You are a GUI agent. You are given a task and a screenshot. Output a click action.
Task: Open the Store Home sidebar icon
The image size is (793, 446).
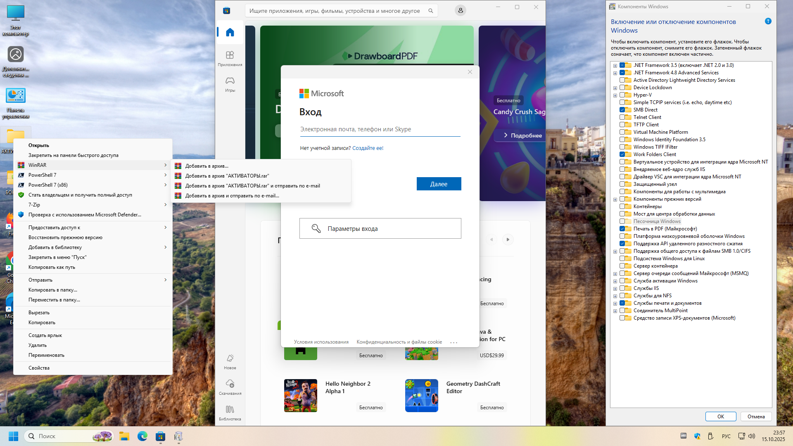tap(230, 33)
